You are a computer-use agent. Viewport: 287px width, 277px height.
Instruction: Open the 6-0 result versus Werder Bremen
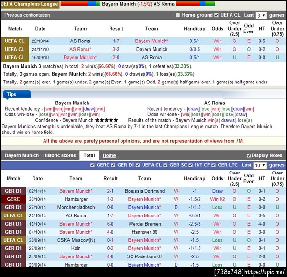pyautogui.click(x=110, y=224)
